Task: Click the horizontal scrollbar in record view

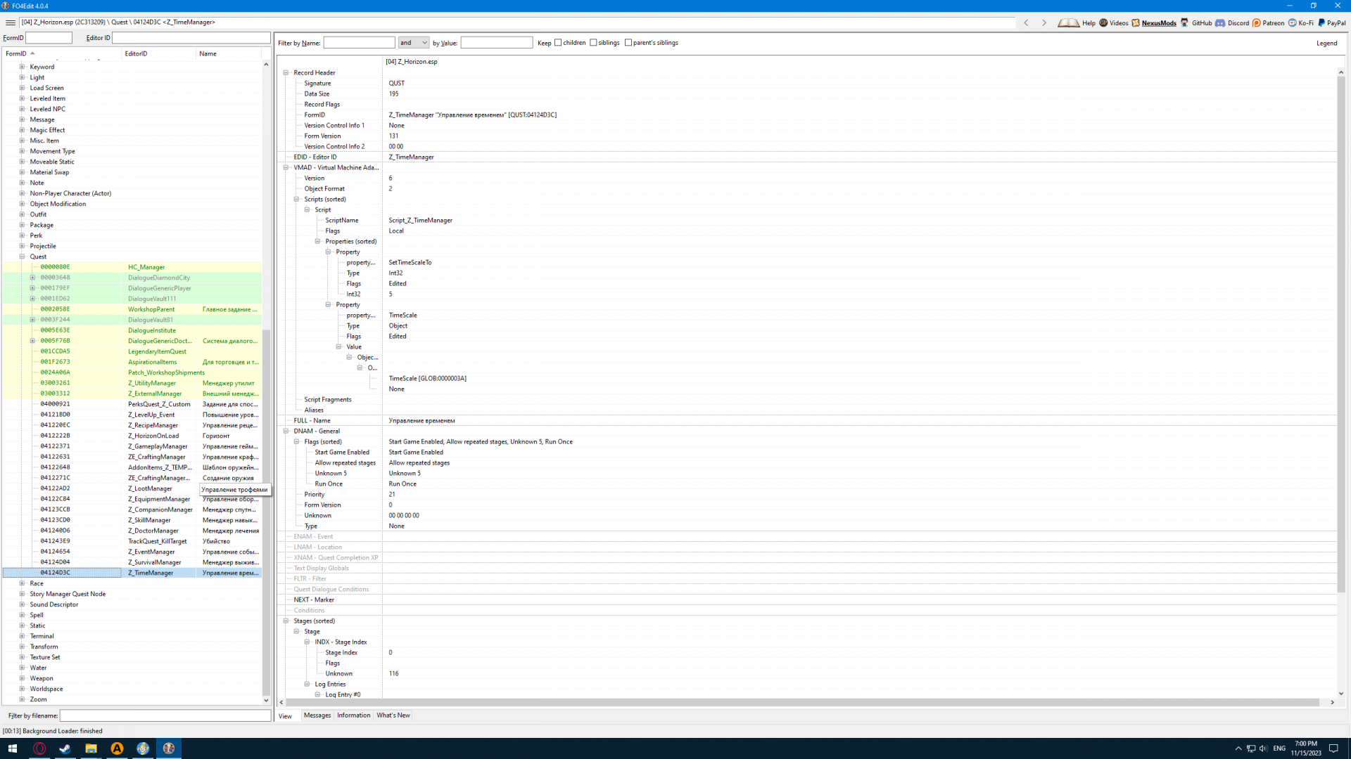Action: pyautogui.click(x=802, y=702)
